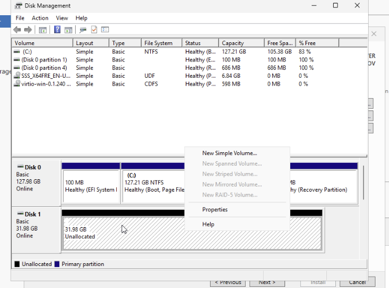
Task: Click the list view settings toolbar icon
Action: (104, 30)
